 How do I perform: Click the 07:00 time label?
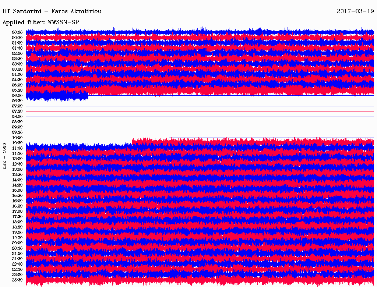point(17,106)
